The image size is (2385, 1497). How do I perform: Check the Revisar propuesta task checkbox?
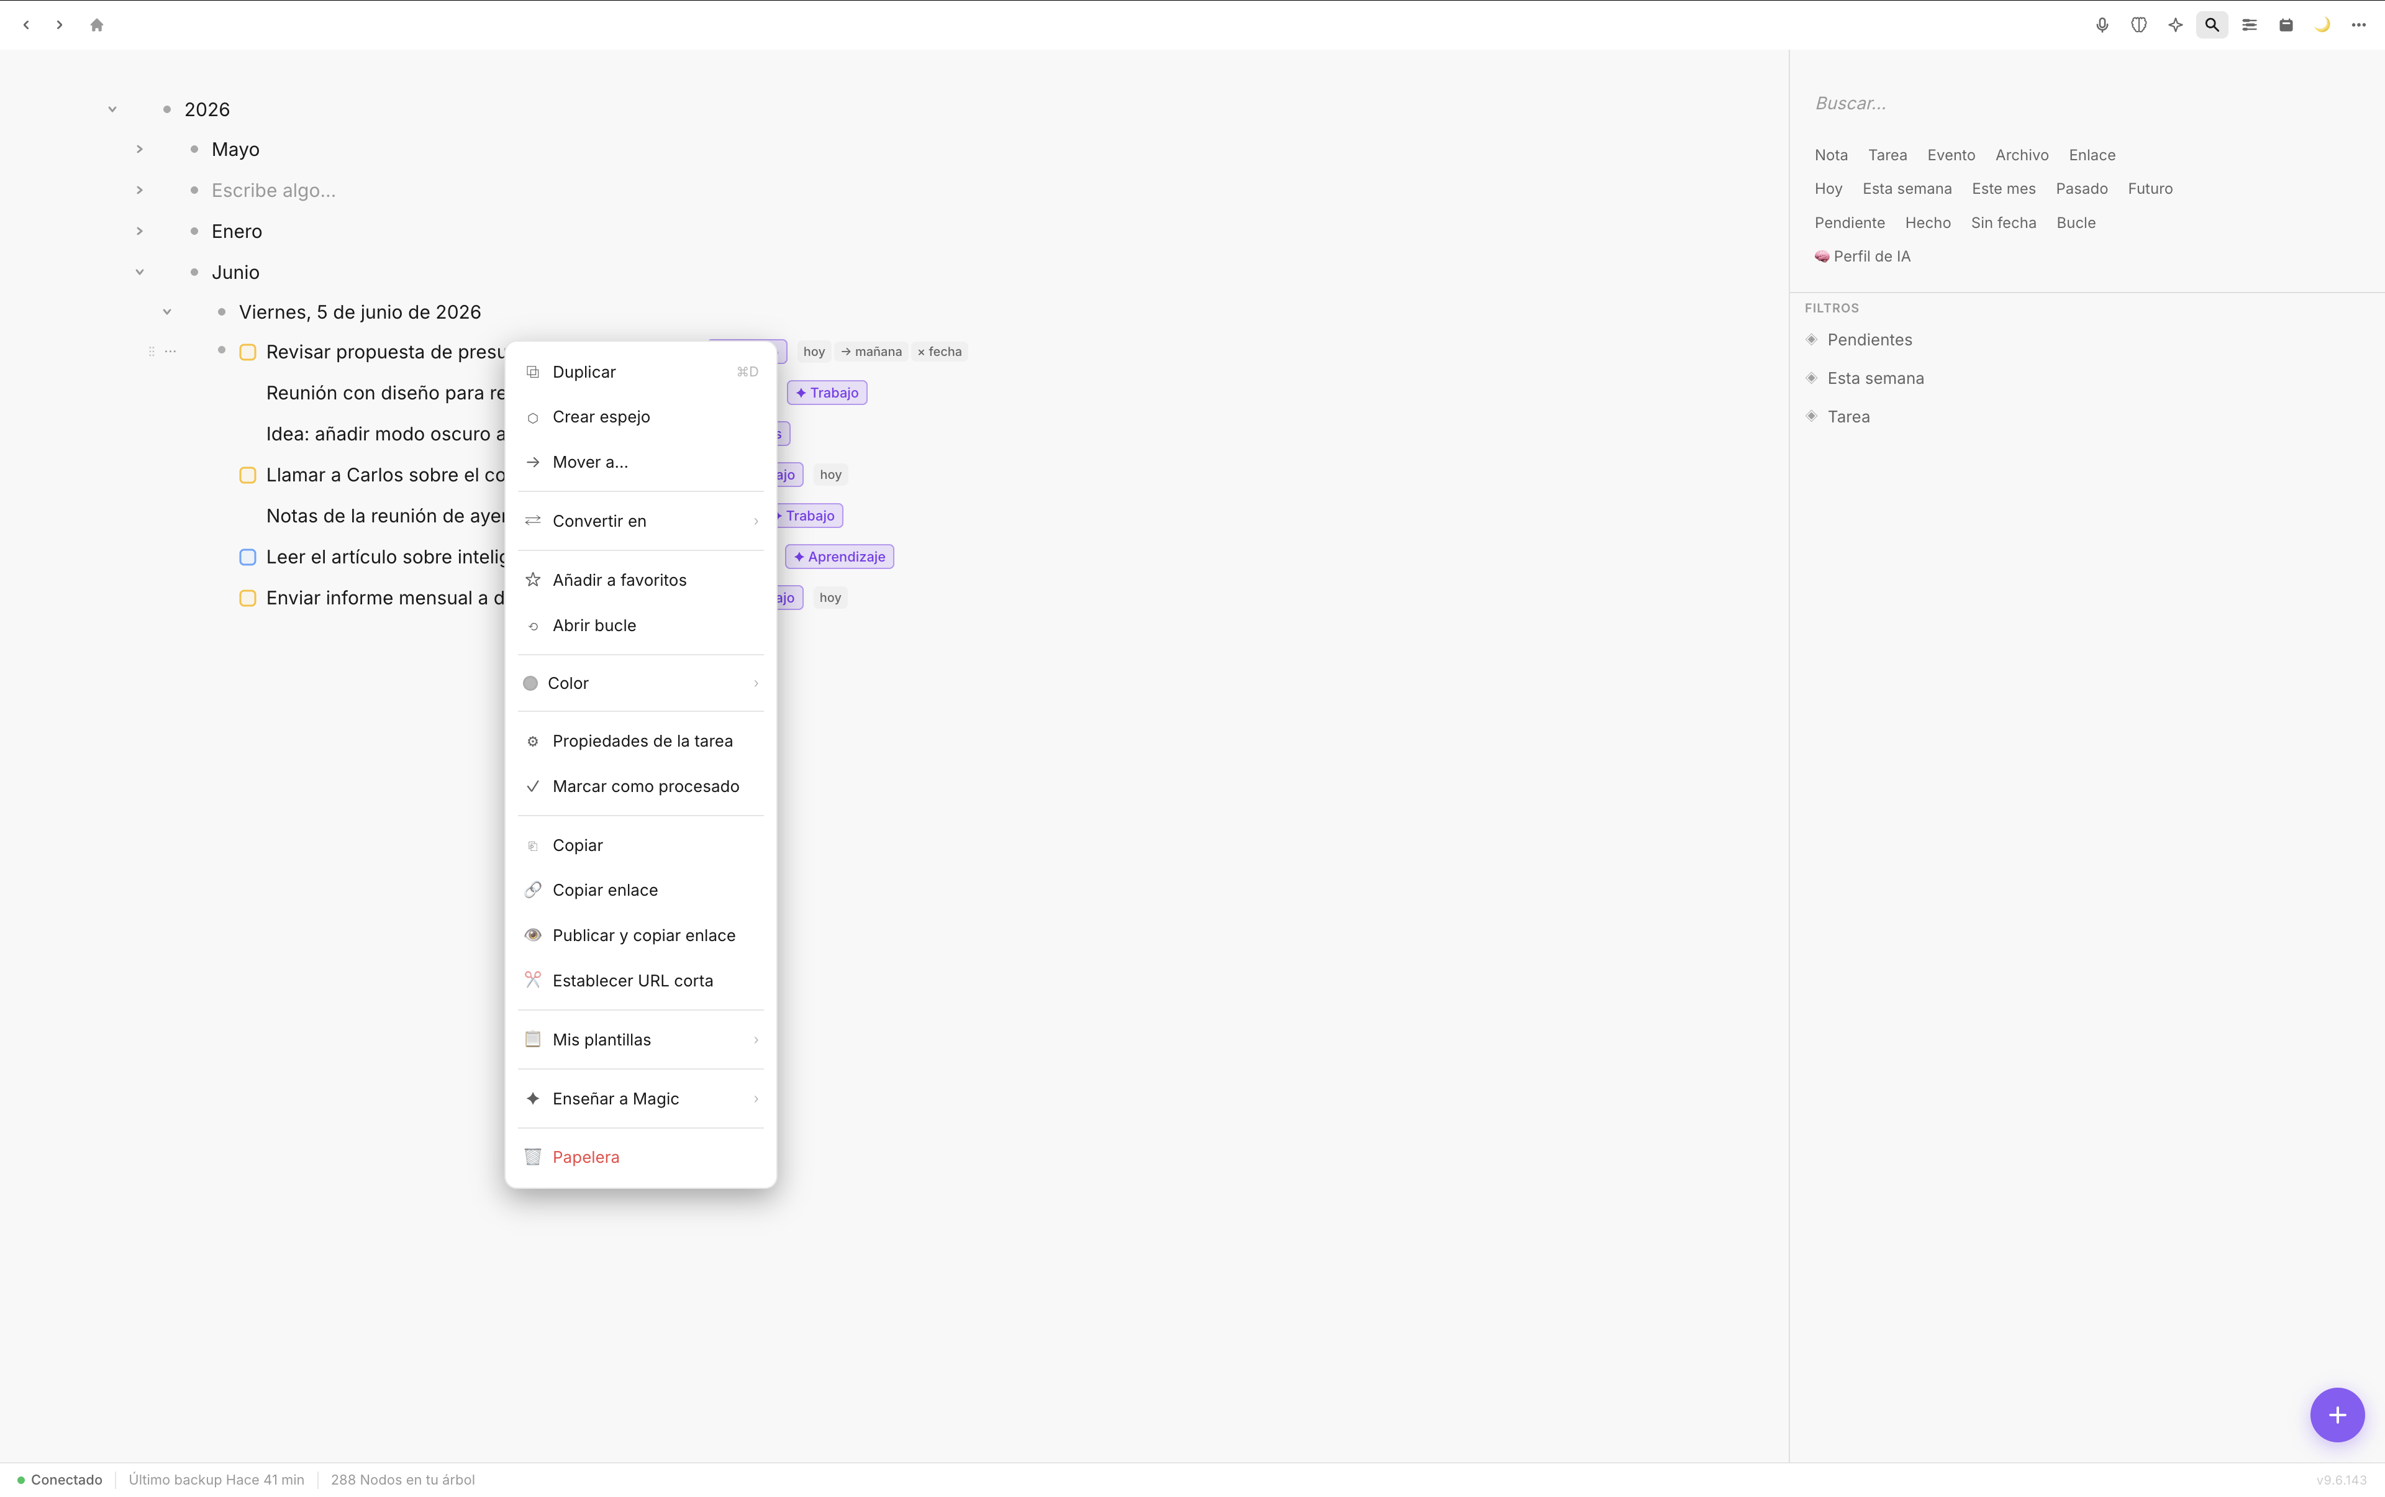coord(248,352)
